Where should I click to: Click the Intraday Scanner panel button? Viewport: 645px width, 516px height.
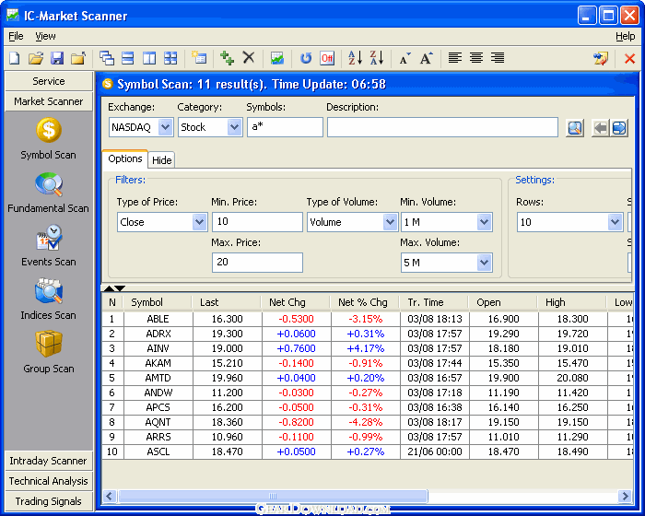[49, 461]
